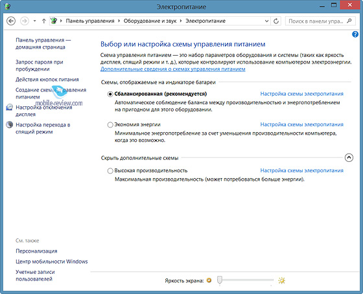
Task: Open Создание схемы управления питанием
Action: coord(51,93)
